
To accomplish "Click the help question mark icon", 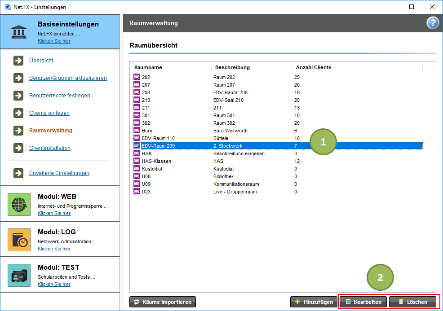I will click(432, 23).
